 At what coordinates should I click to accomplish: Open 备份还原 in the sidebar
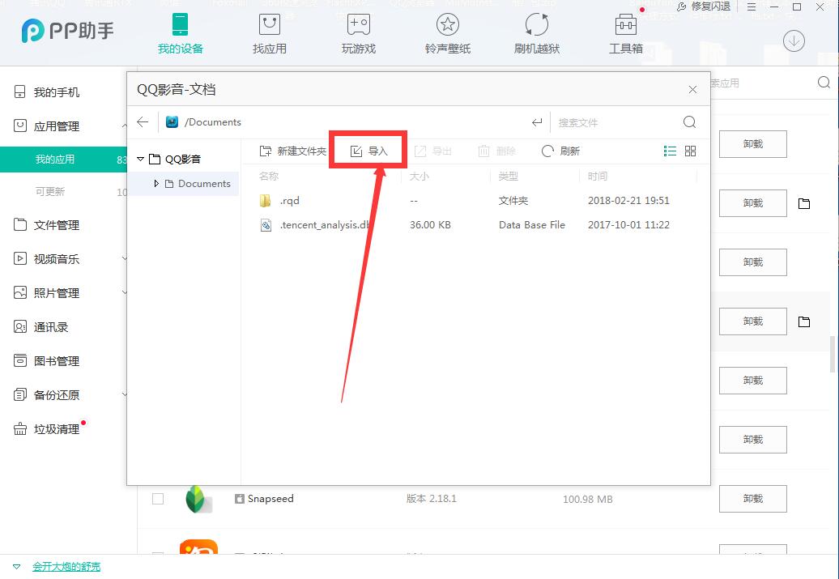coord(46,395)
